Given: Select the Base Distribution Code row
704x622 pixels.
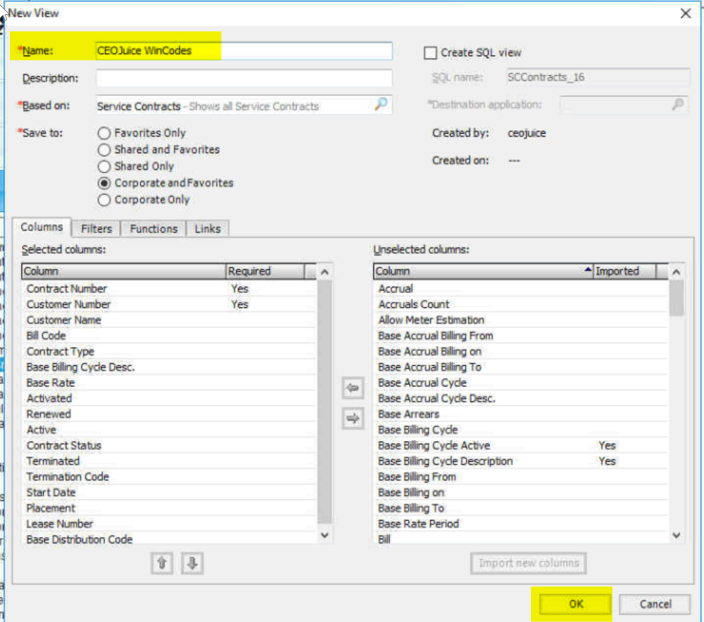Looking at the screenshot, I should coord(169,539).
